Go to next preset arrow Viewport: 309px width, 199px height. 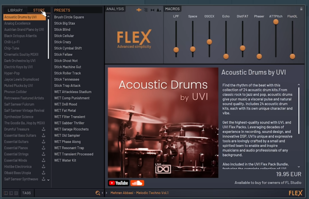click(x=107, y=193)
